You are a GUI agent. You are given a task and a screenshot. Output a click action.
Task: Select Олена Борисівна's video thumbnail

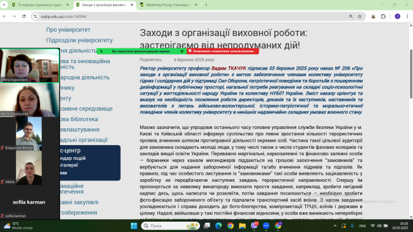coord(30,66)
